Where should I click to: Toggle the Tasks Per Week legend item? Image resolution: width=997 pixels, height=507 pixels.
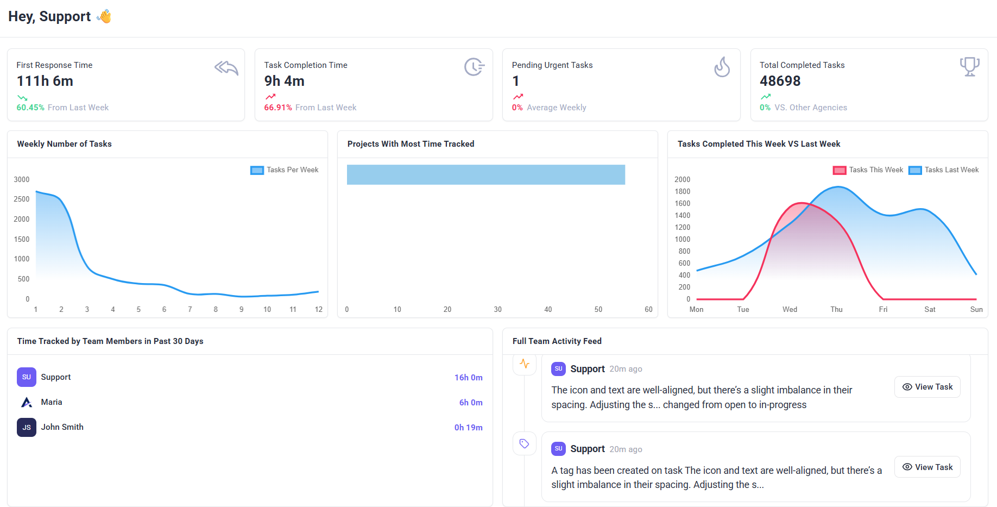(285, 170)
